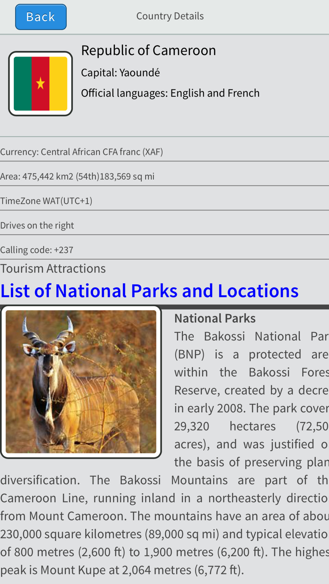
Task: Select the Capital: Yaoundé line
Action: 120,73
